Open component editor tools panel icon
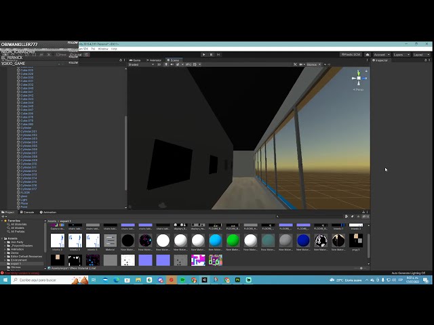The height and width of the screenshot is (325, 434). 295,65
